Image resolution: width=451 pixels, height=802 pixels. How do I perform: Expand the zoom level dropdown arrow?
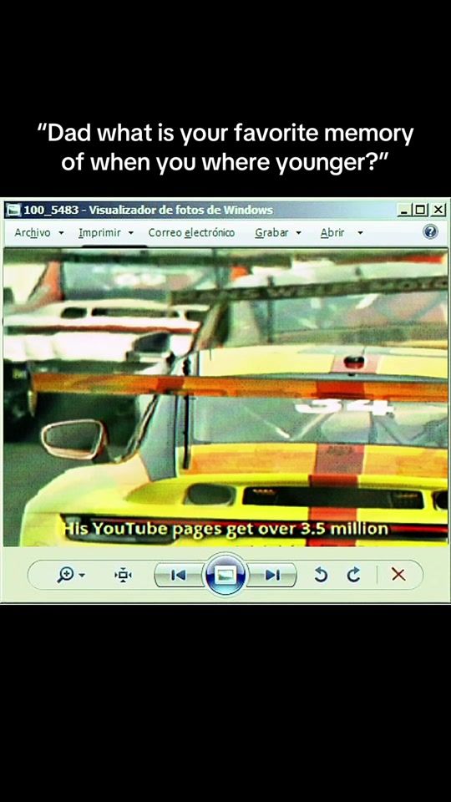pyautogui.click(x=82, y=576)
